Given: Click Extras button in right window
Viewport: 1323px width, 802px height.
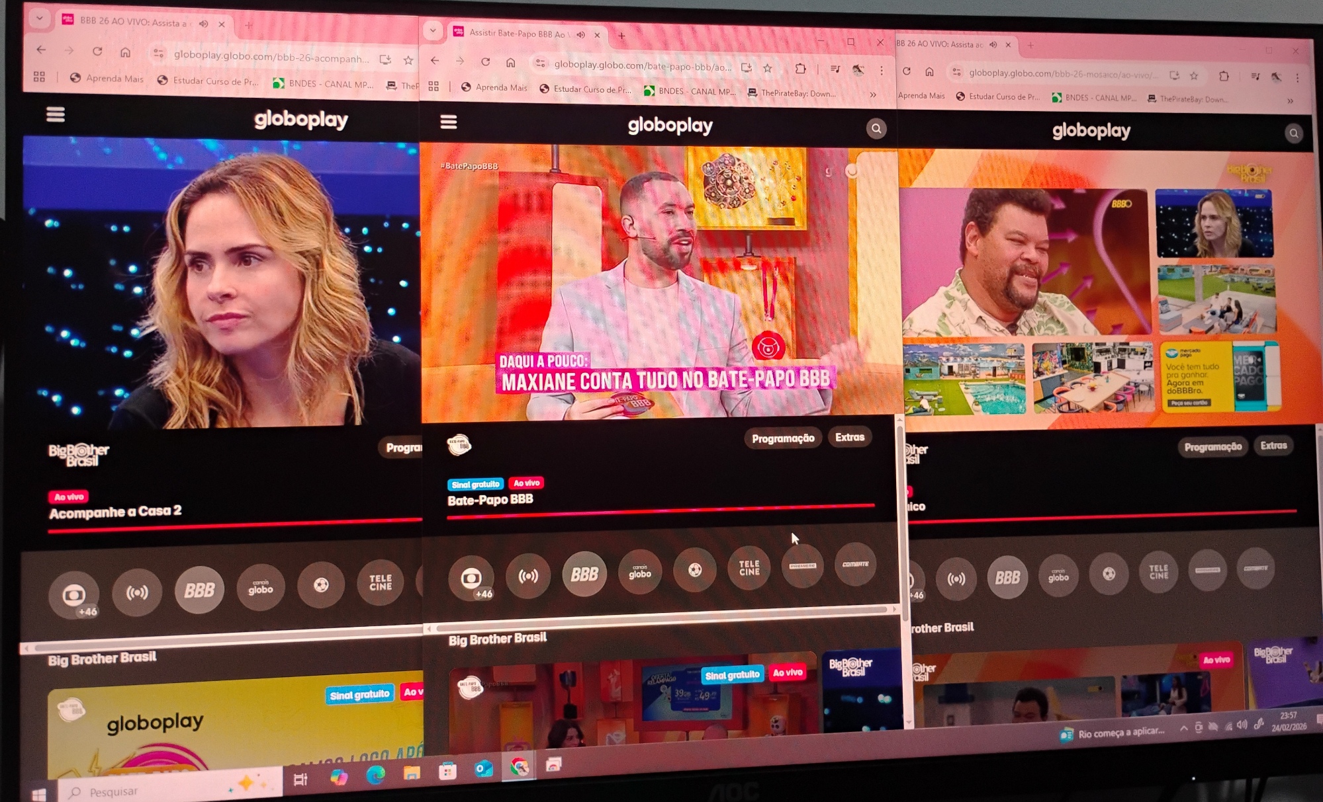Looking at the screenshot, I should click(1273, 446).
